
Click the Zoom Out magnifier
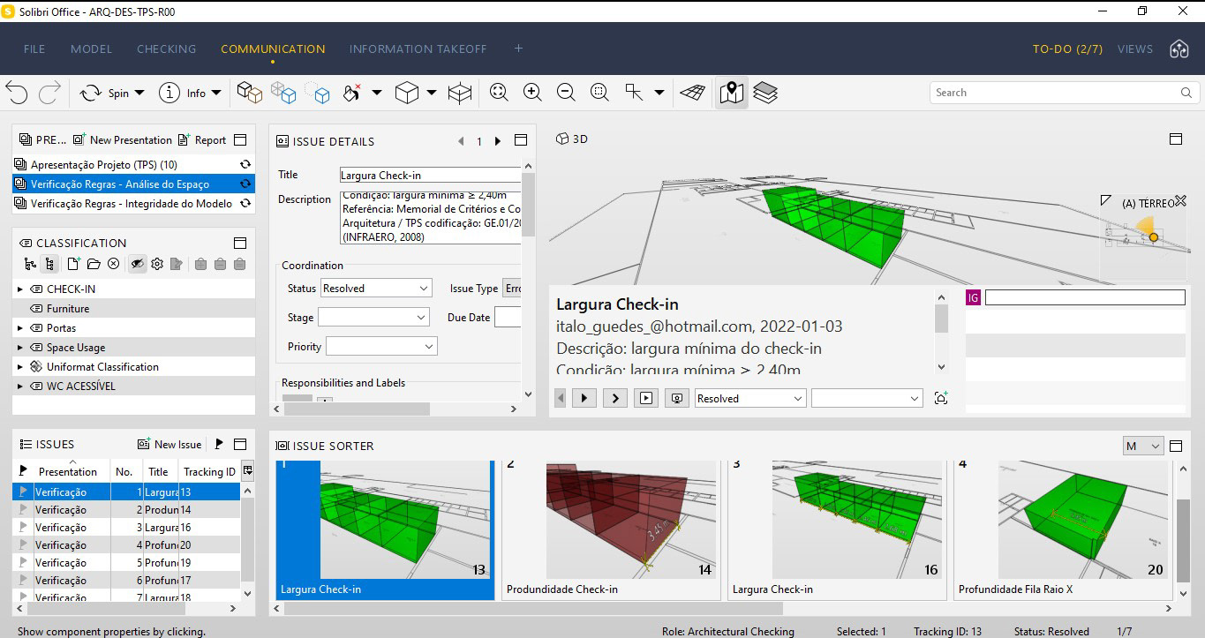coord(566,93)
